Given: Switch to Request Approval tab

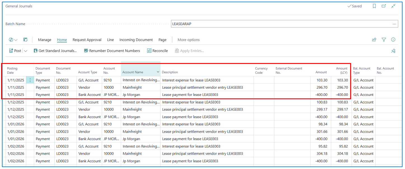Looking at the screenshot, I should pos(87,40).
